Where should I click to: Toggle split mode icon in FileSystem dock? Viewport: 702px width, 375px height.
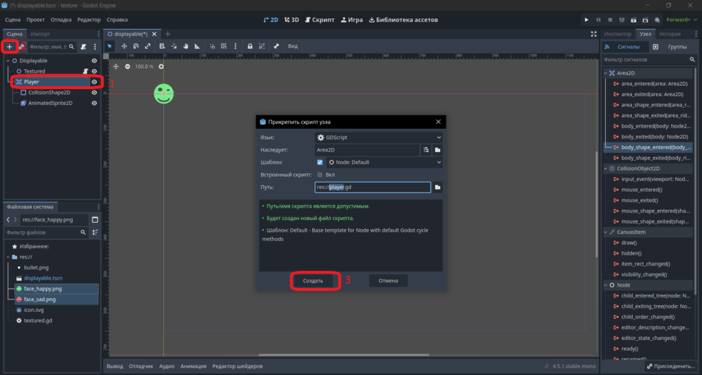(95, 219)
